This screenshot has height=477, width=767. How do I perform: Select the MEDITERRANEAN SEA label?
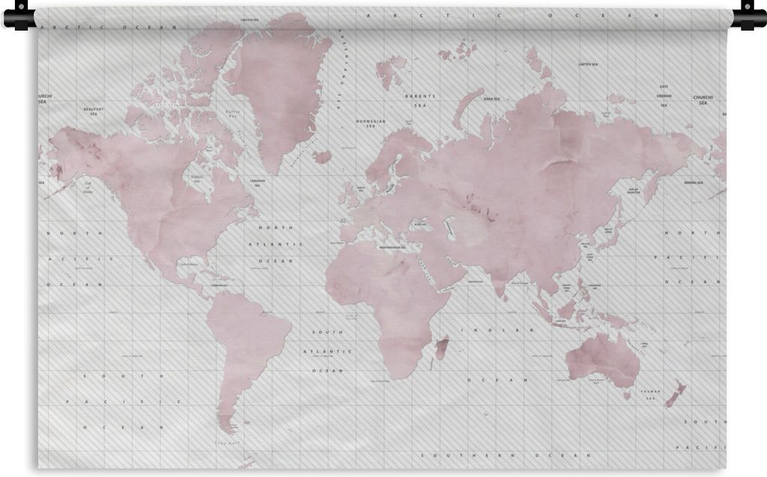pos(392,248)
